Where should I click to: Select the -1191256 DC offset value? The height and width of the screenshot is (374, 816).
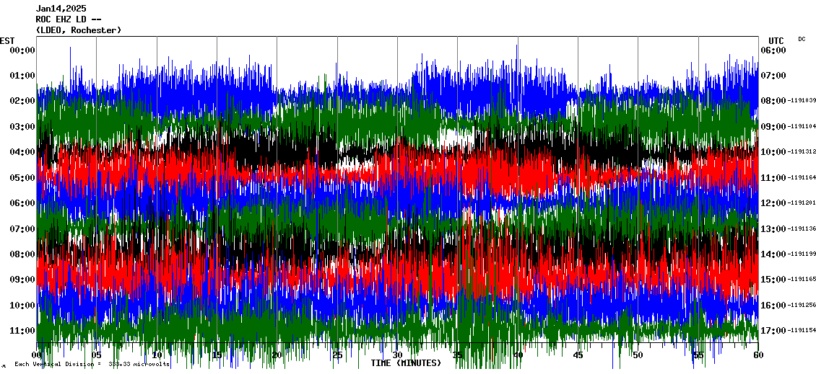point(802,306)
